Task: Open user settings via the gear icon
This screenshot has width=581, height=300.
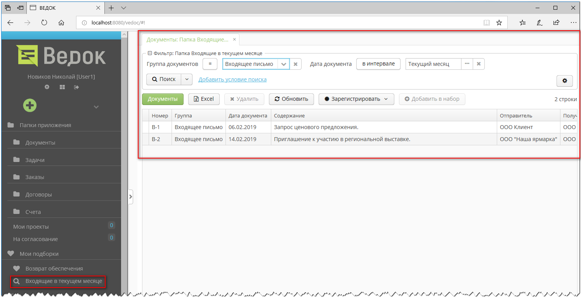Action: pos(47,87)
